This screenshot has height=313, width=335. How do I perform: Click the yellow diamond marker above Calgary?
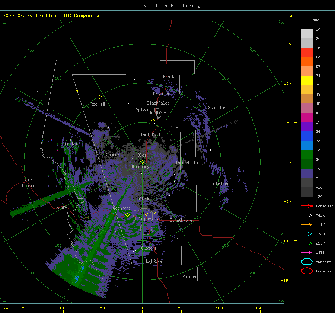147,214
